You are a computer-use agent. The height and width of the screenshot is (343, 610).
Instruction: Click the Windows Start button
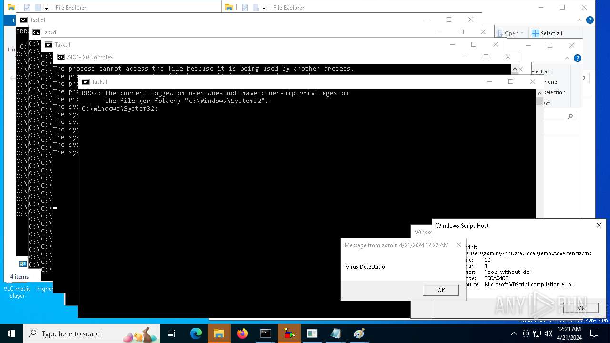pos(11,333)
